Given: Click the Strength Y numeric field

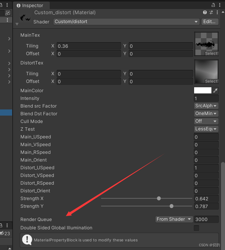Looking at the screenshot, I should 206,206.
